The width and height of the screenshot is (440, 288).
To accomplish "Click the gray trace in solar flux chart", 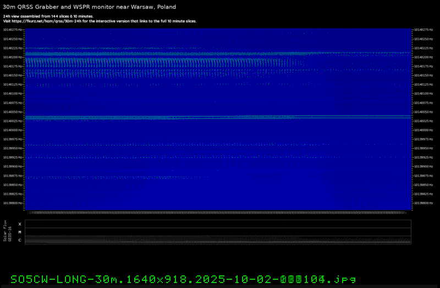I will pyautogui.click(x=218, y=240).
